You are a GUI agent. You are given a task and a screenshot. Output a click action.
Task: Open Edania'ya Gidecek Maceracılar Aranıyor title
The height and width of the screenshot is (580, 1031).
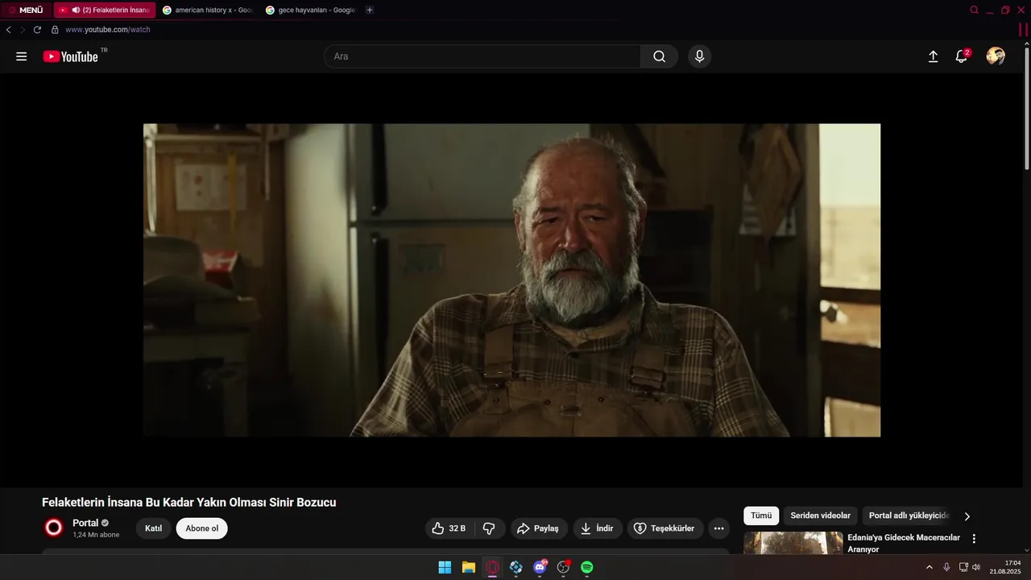[x=904, y=543]
